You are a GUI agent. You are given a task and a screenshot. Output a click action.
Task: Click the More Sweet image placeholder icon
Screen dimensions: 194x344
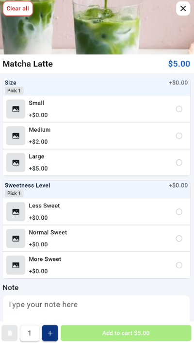16,265
